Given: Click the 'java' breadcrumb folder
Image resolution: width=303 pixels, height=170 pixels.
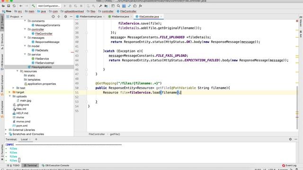Looking at the screenshot, I should (x=43, y=11).
